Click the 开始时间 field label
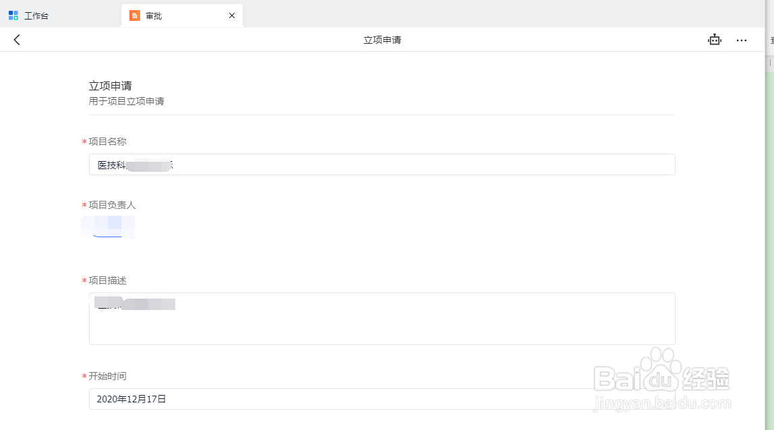This screenshot has width=774, height=430. 107,376
